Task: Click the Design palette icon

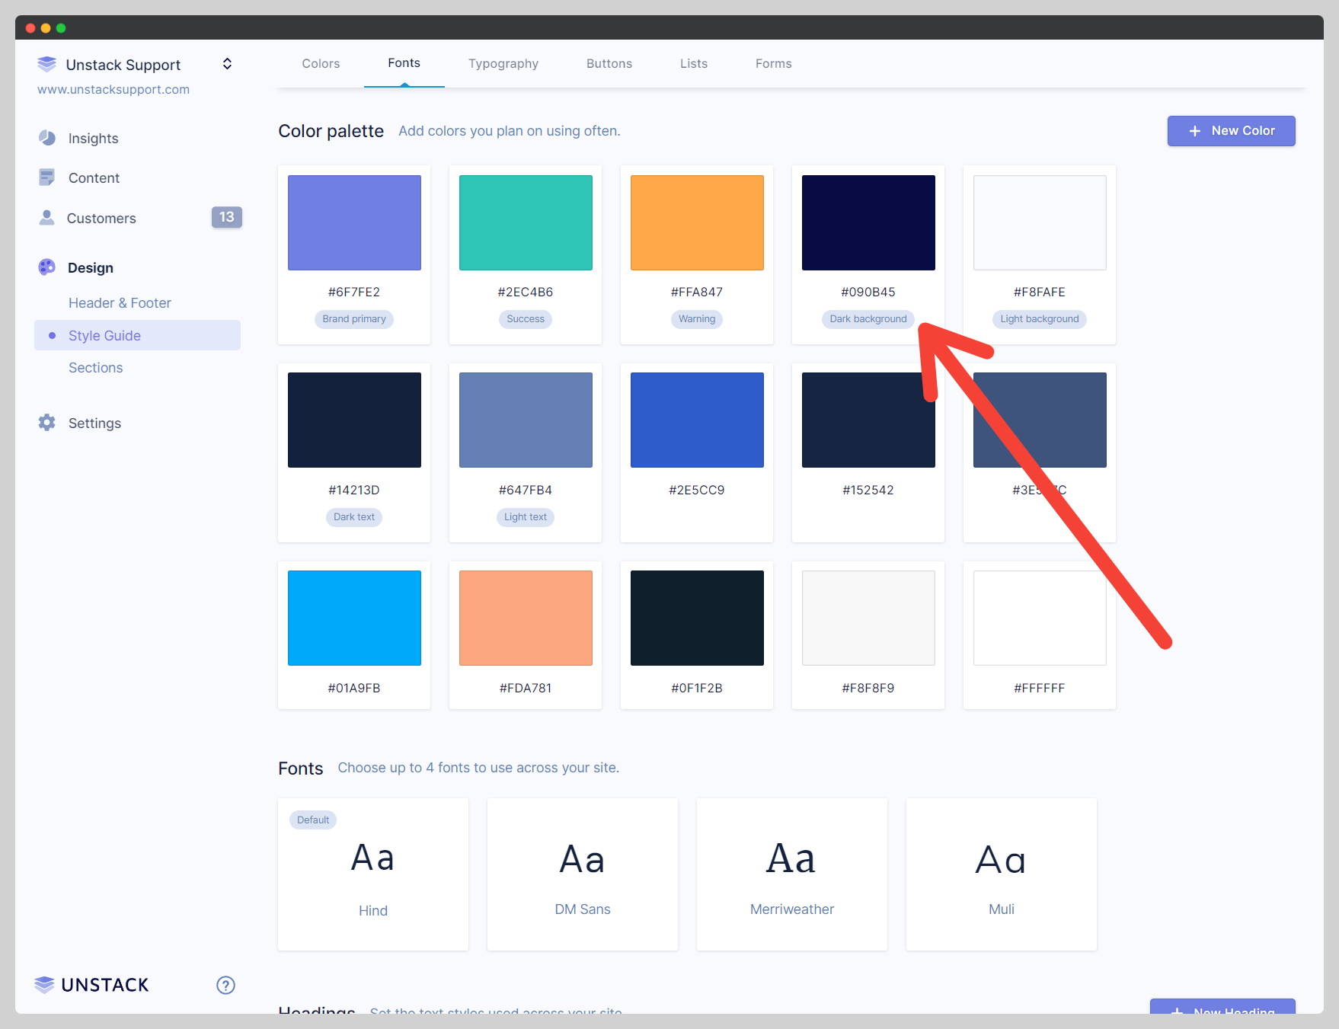Action: pos(46,267)
